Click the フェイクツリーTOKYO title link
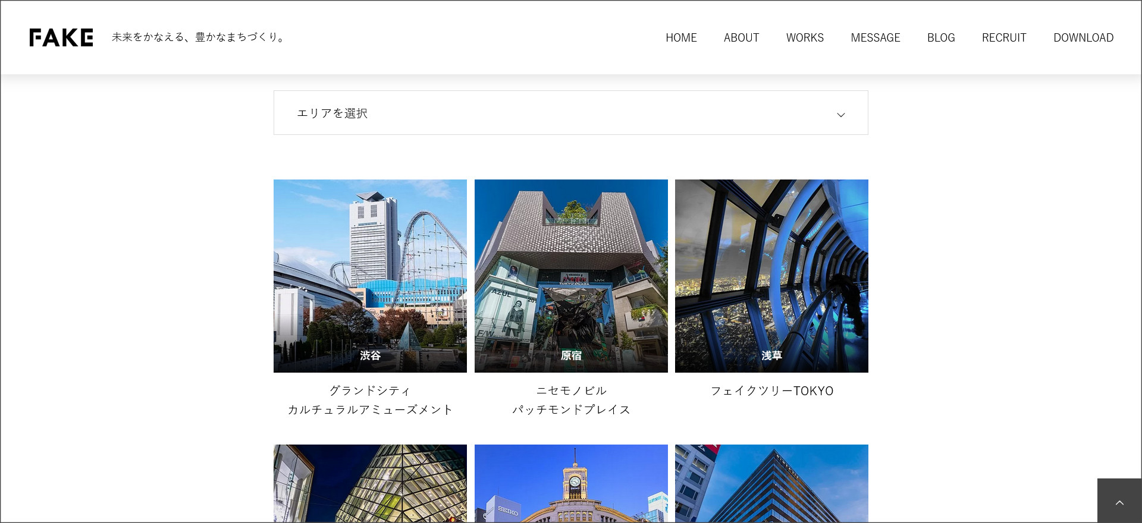Viewport: 1142px width, 523px height. (x=771, y=391)
